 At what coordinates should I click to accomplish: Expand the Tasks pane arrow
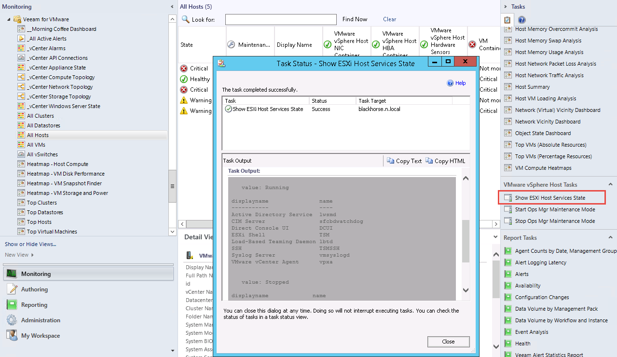click(x=506, y=7)
